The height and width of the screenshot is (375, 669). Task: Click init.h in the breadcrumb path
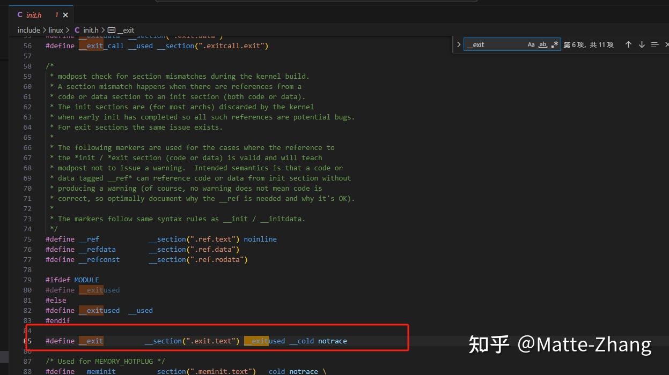coord(91,30)
